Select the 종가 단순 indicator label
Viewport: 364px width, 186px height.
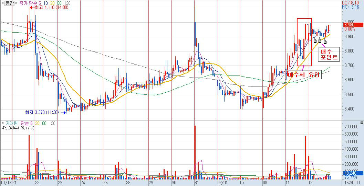28,3
